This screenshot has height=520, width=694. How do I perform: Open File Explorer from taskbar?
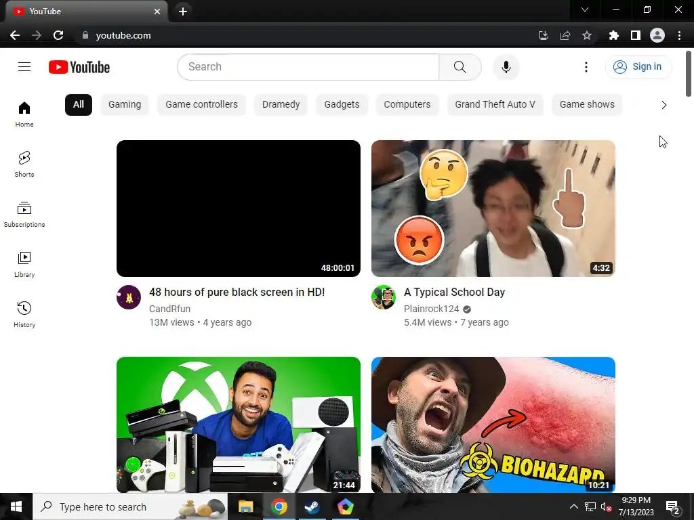pyautogui.click(x=245, y=506)
